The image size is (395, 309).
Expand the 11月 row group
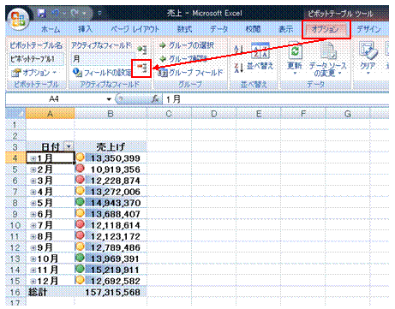33,270
